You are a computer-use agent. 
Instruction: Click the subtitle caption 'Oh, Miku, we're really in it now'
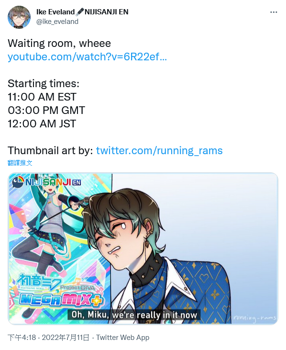(x=134, y=315)
